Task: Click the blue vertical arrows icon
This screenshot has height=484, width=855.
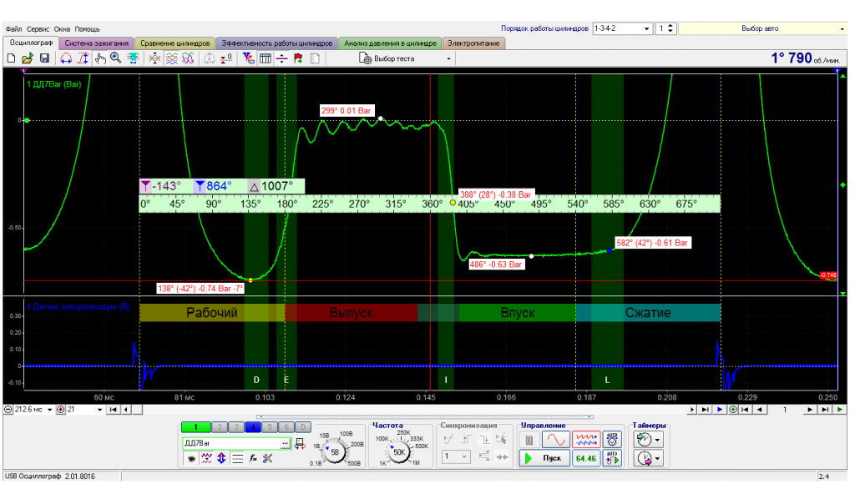Action: [222, 459]
